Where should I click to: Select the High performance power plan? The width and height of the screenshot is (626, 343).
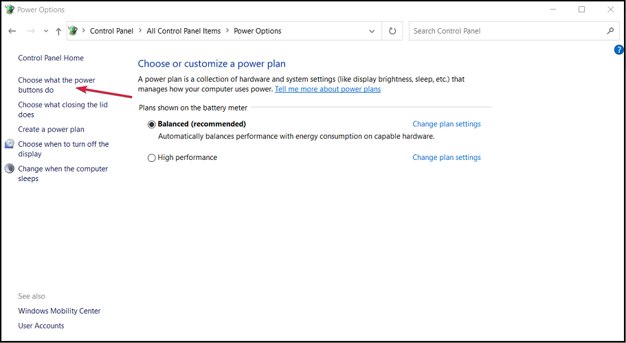click(152, 158)
